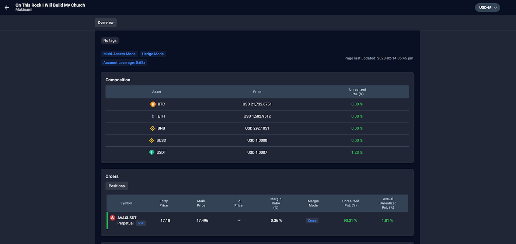Click the Cross margin mode badge

click(312, 221)
